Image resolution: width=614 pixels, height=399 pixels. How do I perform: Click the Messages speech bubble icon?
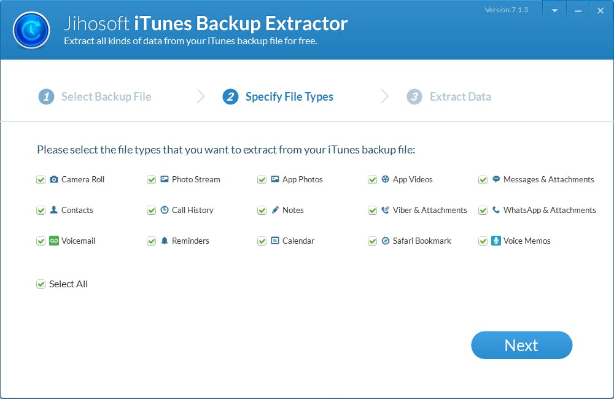click(x=496, y=179)
